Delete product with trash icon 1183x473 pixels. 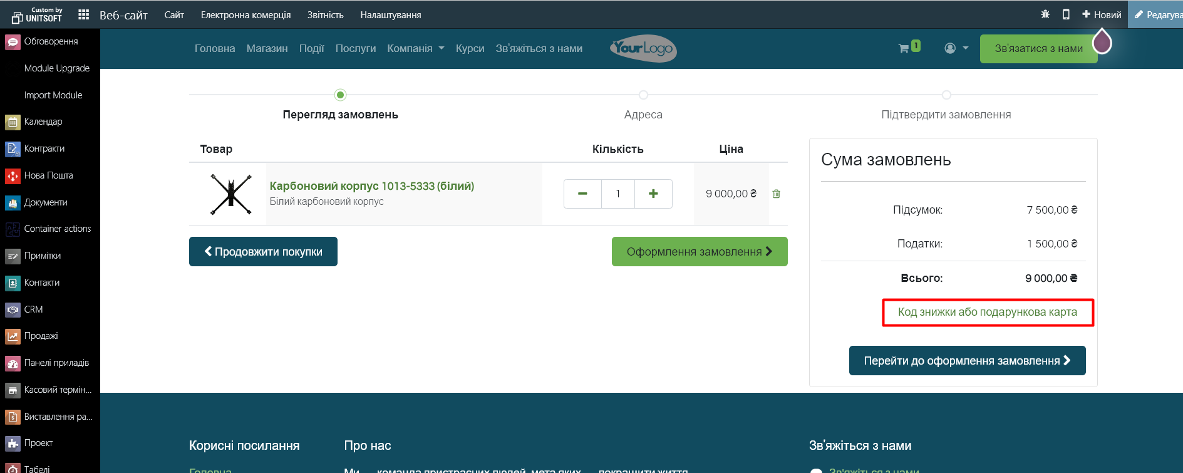coord(776,194)
